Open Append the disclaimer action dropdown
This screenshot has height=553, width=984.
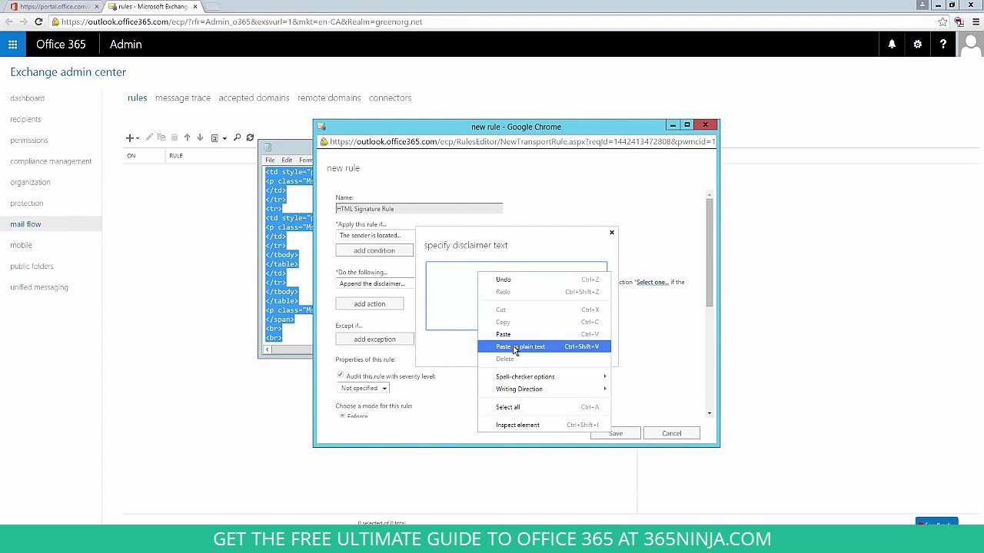point(374,283)
